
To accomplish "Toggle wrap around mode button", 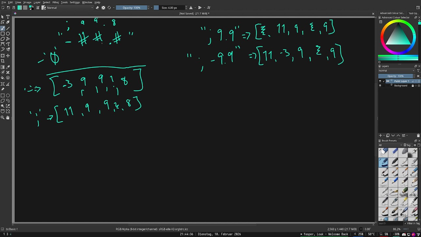I will [x=209, y=8].
